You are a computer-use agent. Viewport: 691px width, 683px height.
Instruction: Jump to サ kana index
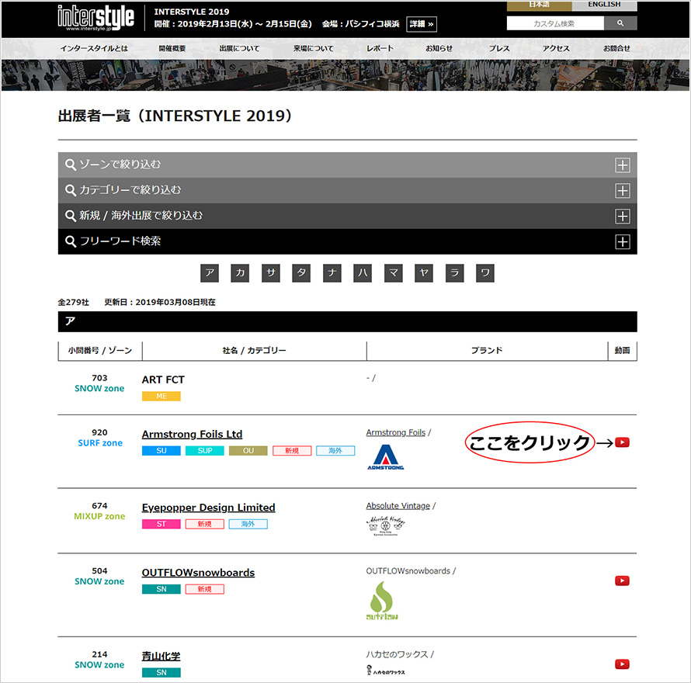[x=271, y=272]
